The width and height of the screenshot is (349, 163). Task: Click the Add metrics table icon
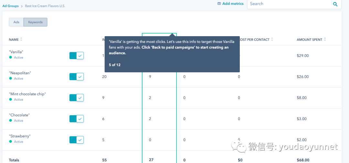coord(219,4)
